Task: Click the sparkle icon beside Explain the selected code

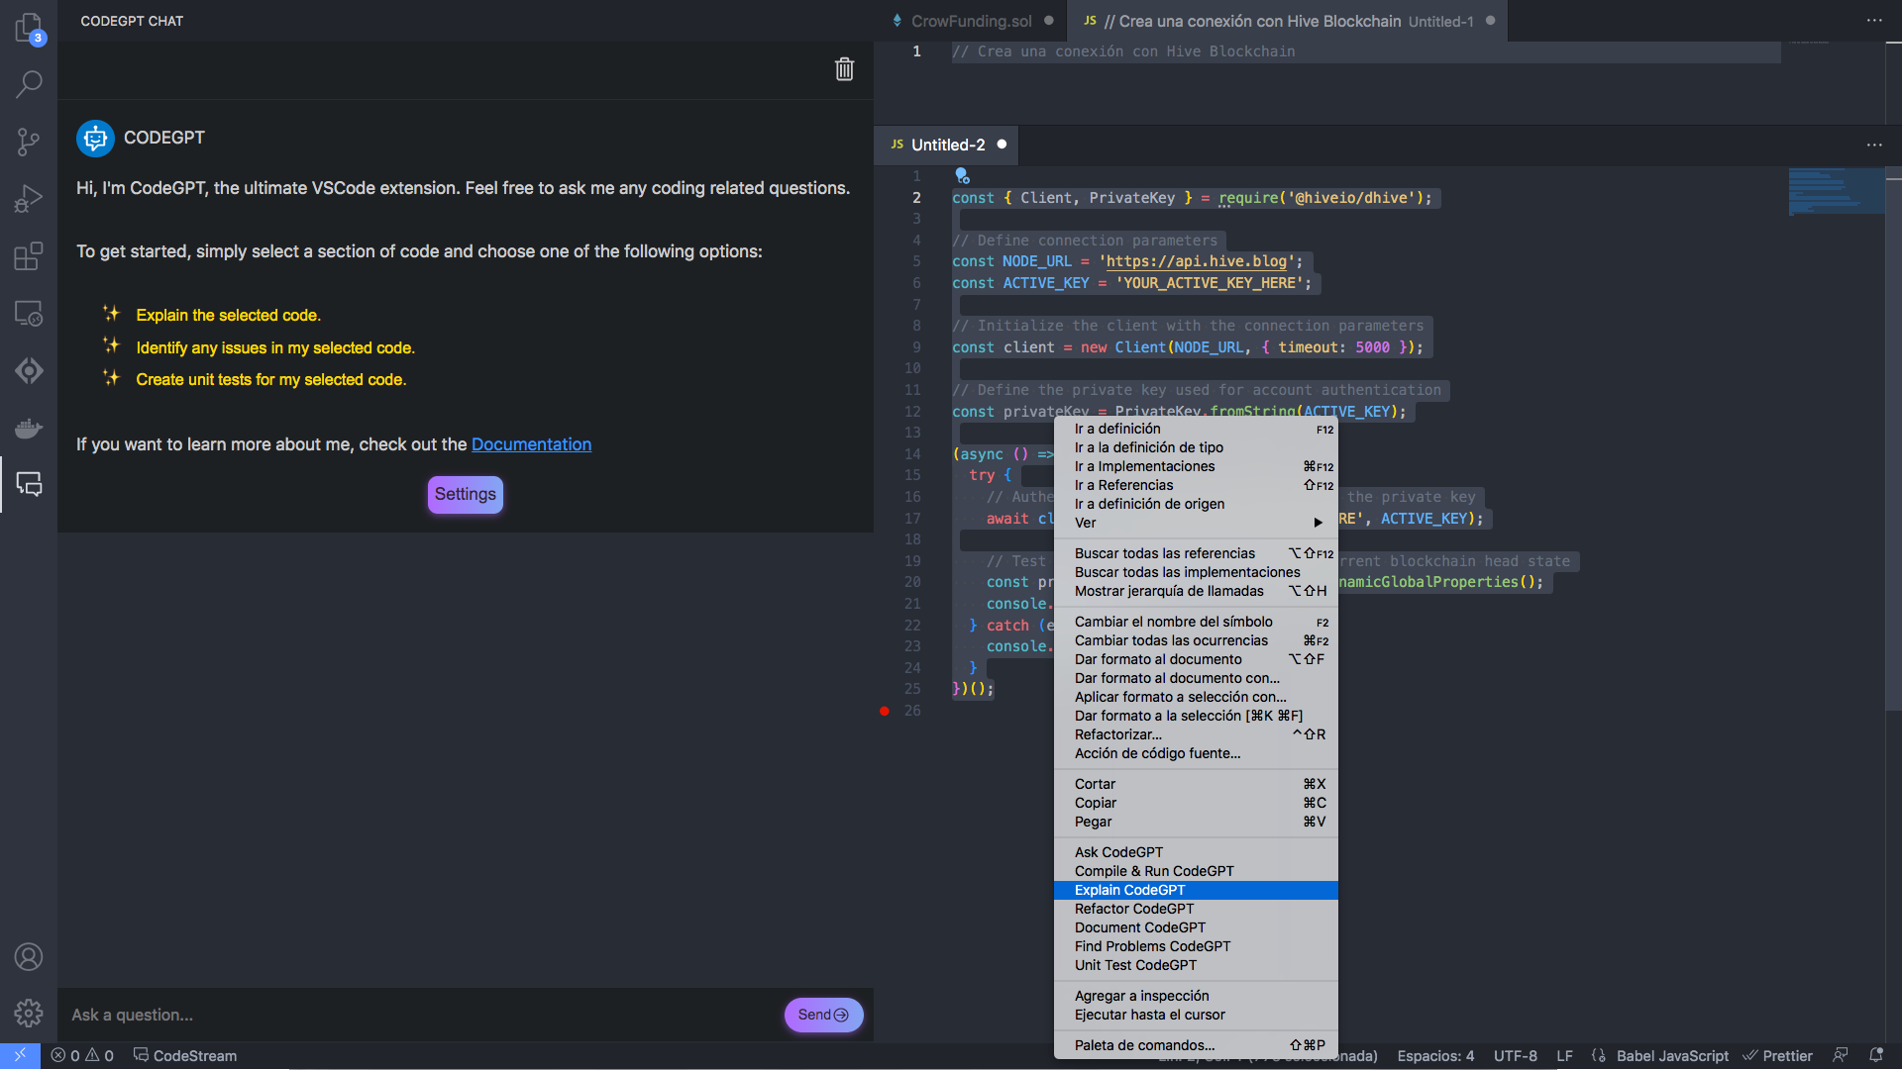Action: pos(111,314)
